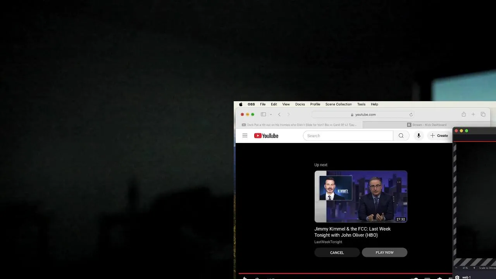Switch to Stream - Kick Dashboard tab
This screenshot has height=279, width=496.
[427, 125]
